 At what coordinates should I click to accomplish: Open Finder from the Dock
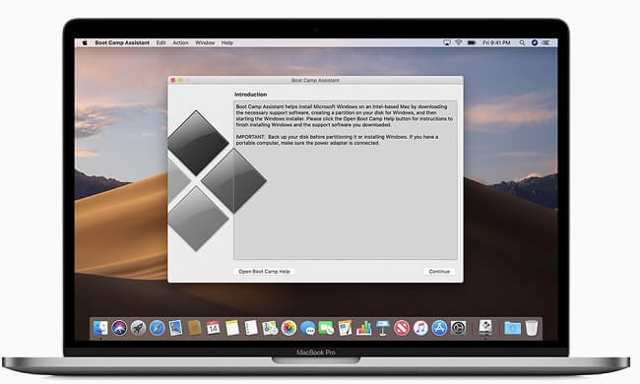[x=100, y=328]
